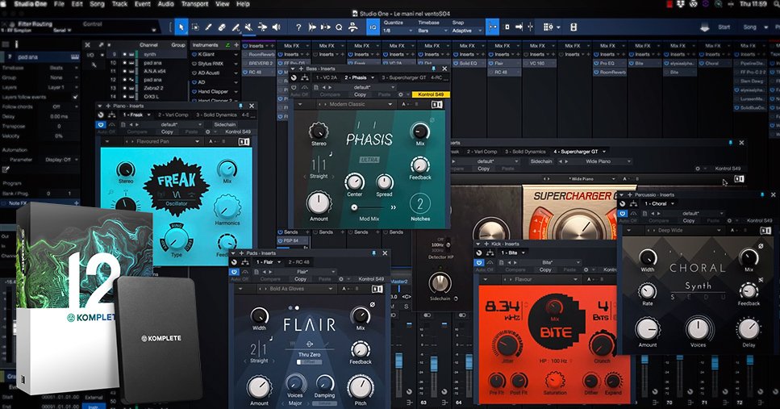Switch to the 2 - Vari Comp tab
Screen dimensions: 780x409
point(173,115)
